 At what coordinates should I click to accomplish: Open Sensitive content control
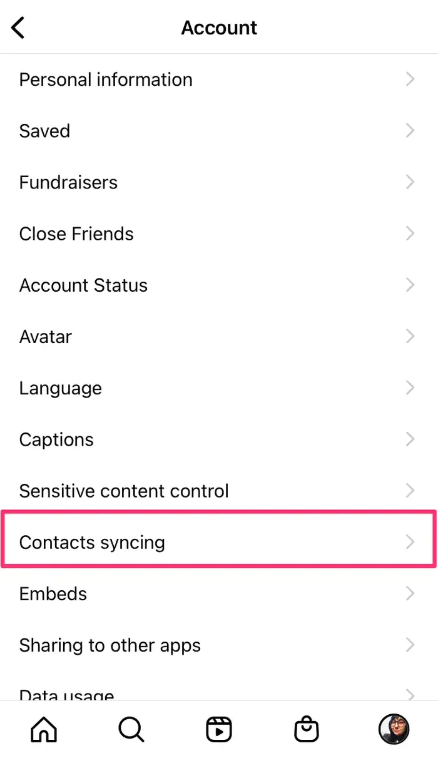pos(123,491)
